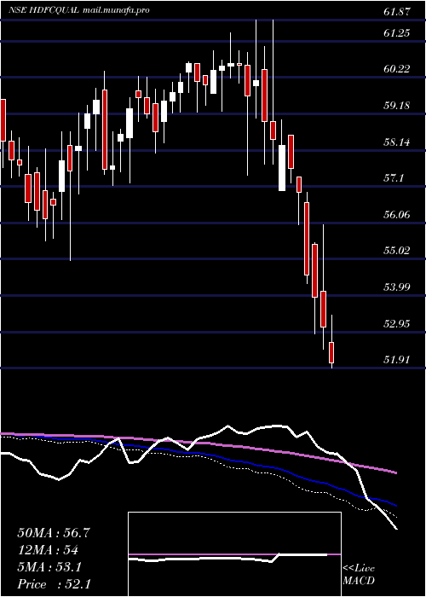Select the 56.06 price axis label

(397, 215)
